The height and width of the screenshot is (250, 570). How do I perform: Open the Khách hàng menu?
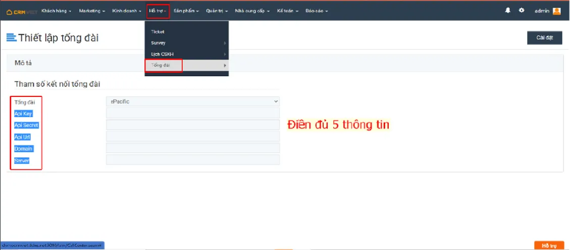point(57,11)
